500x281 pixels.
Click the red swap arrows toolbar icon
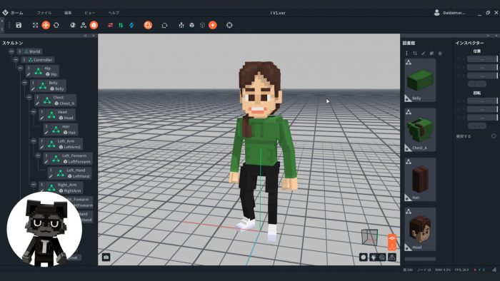click(110, 25)
